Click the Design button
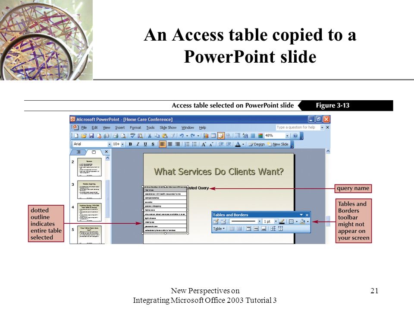 click(x=256, y=144)
